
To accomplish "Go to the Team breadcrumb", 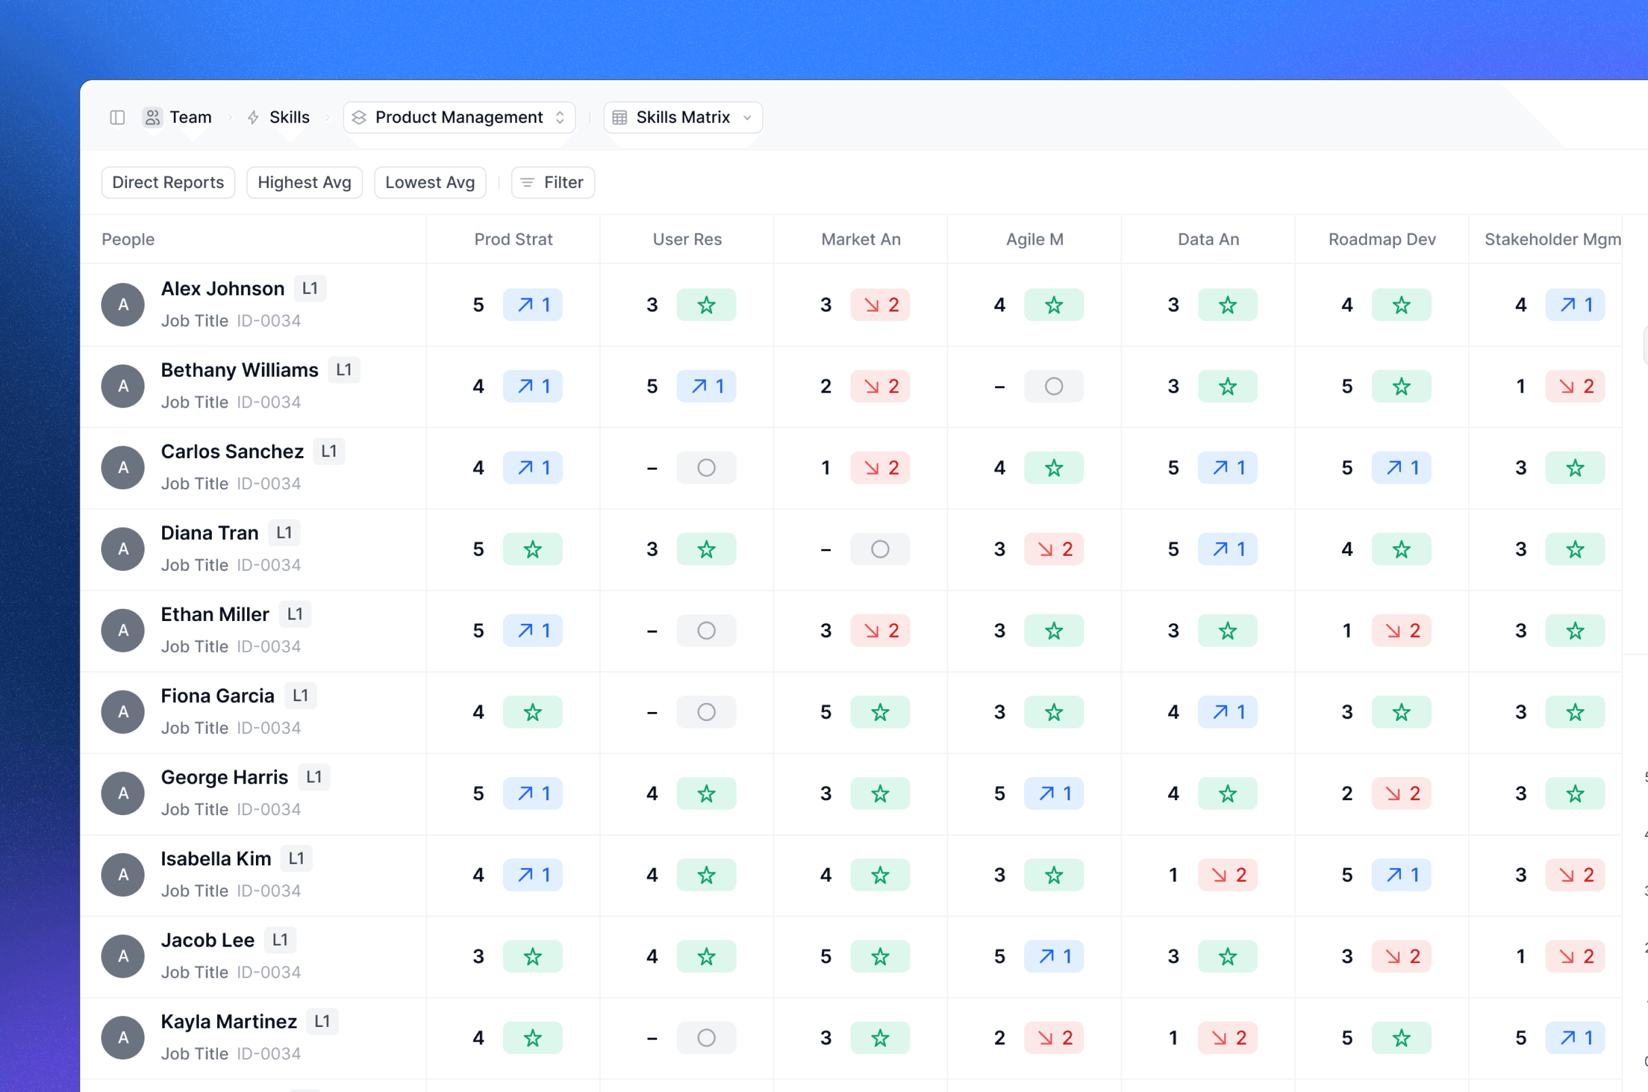I will point(190,117).
